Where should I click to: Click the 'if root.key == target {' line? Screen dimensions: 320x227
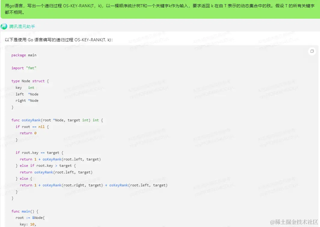tap(40, 153)
